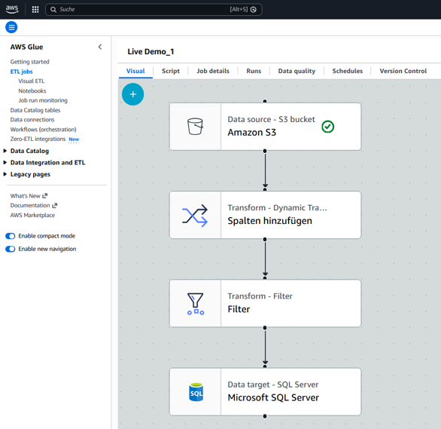Open the Schedules tab
This screenshot has height=429, width=441.
coord(348,71)
